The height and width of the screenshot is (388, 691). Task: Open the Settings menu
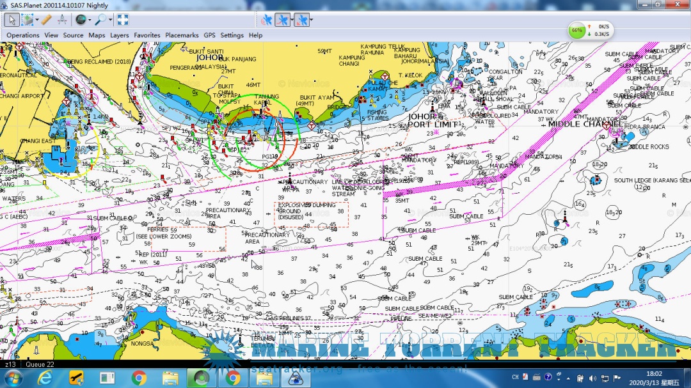[x=232, y=35]
